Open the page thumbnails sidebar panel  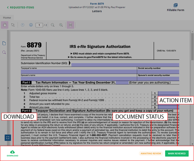pos(4,43)
